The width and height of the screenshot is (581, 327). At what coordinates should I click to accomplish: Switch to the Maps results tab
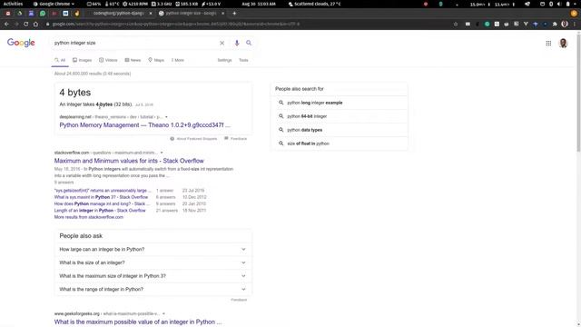tap(156, 60)
